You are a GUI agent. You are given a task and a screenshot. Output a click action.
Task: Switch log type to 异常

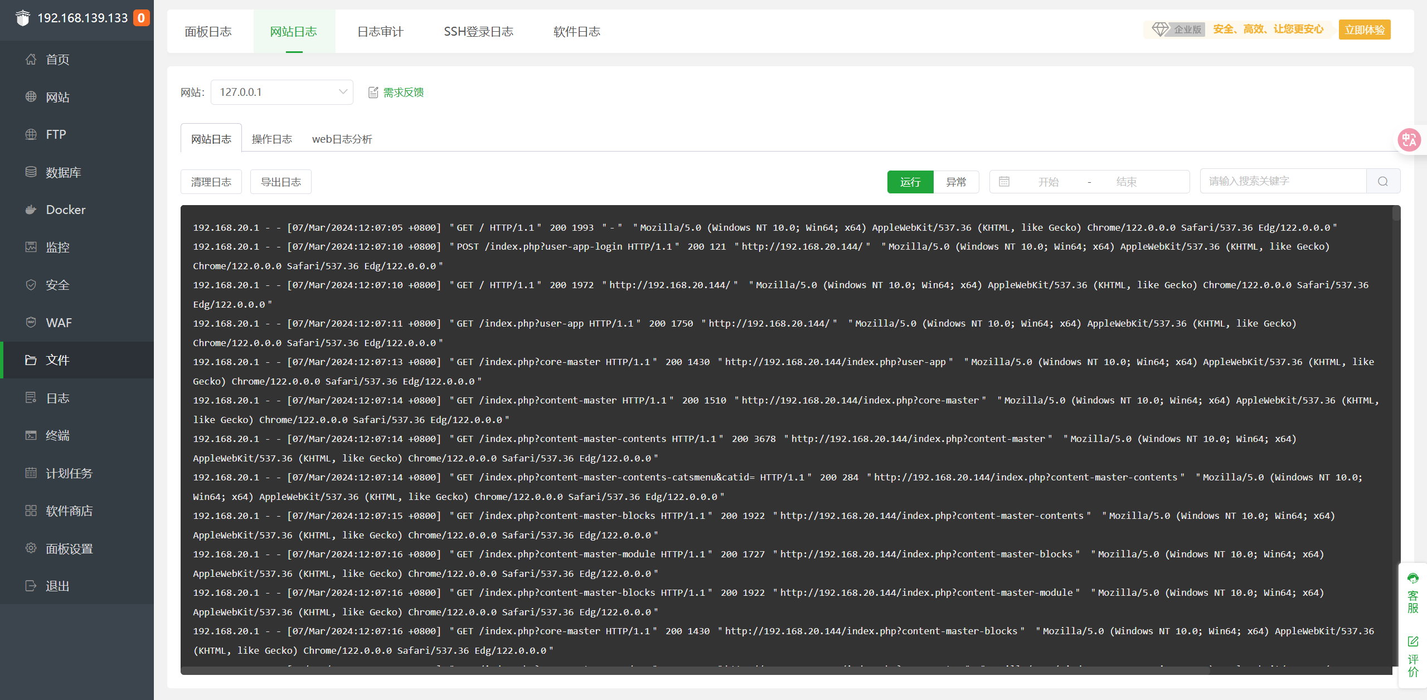tap(956, 182)
